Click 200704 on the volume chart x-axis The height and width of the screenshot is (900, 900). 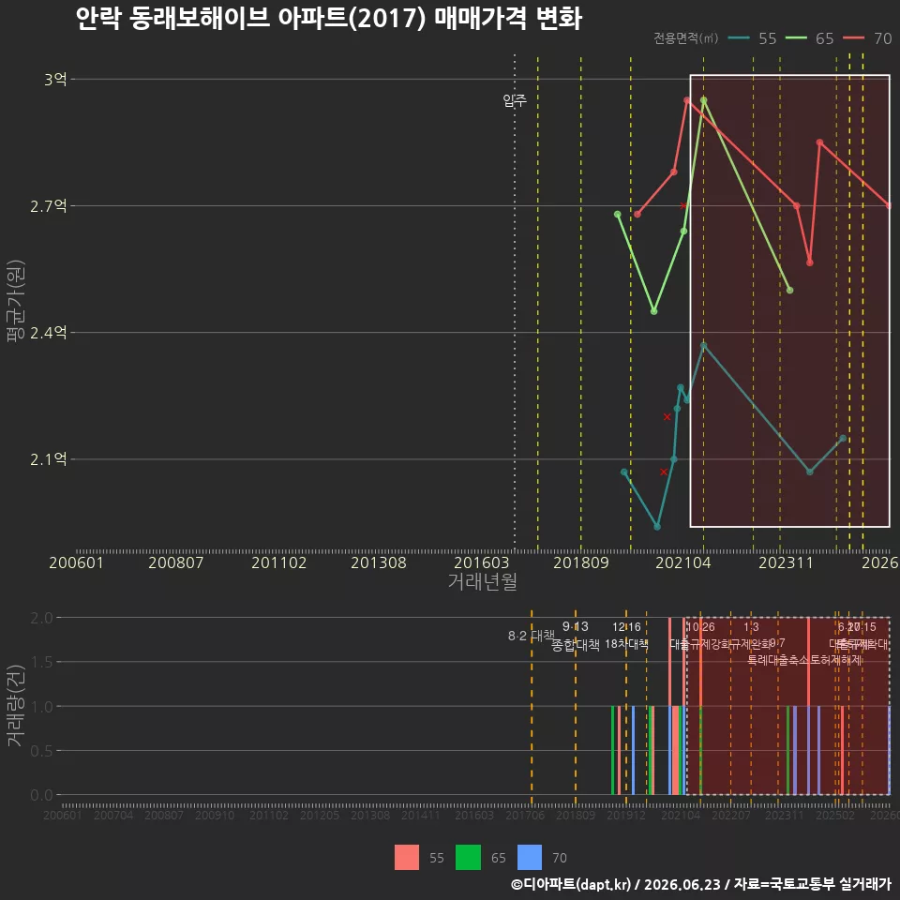point(113,815)
